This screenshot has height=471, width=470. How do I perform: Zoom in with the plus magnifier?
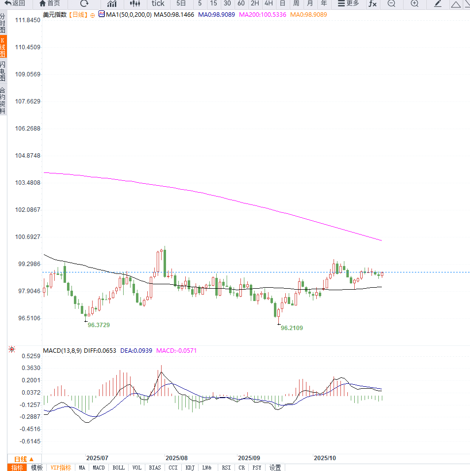[x=414, y=3]
